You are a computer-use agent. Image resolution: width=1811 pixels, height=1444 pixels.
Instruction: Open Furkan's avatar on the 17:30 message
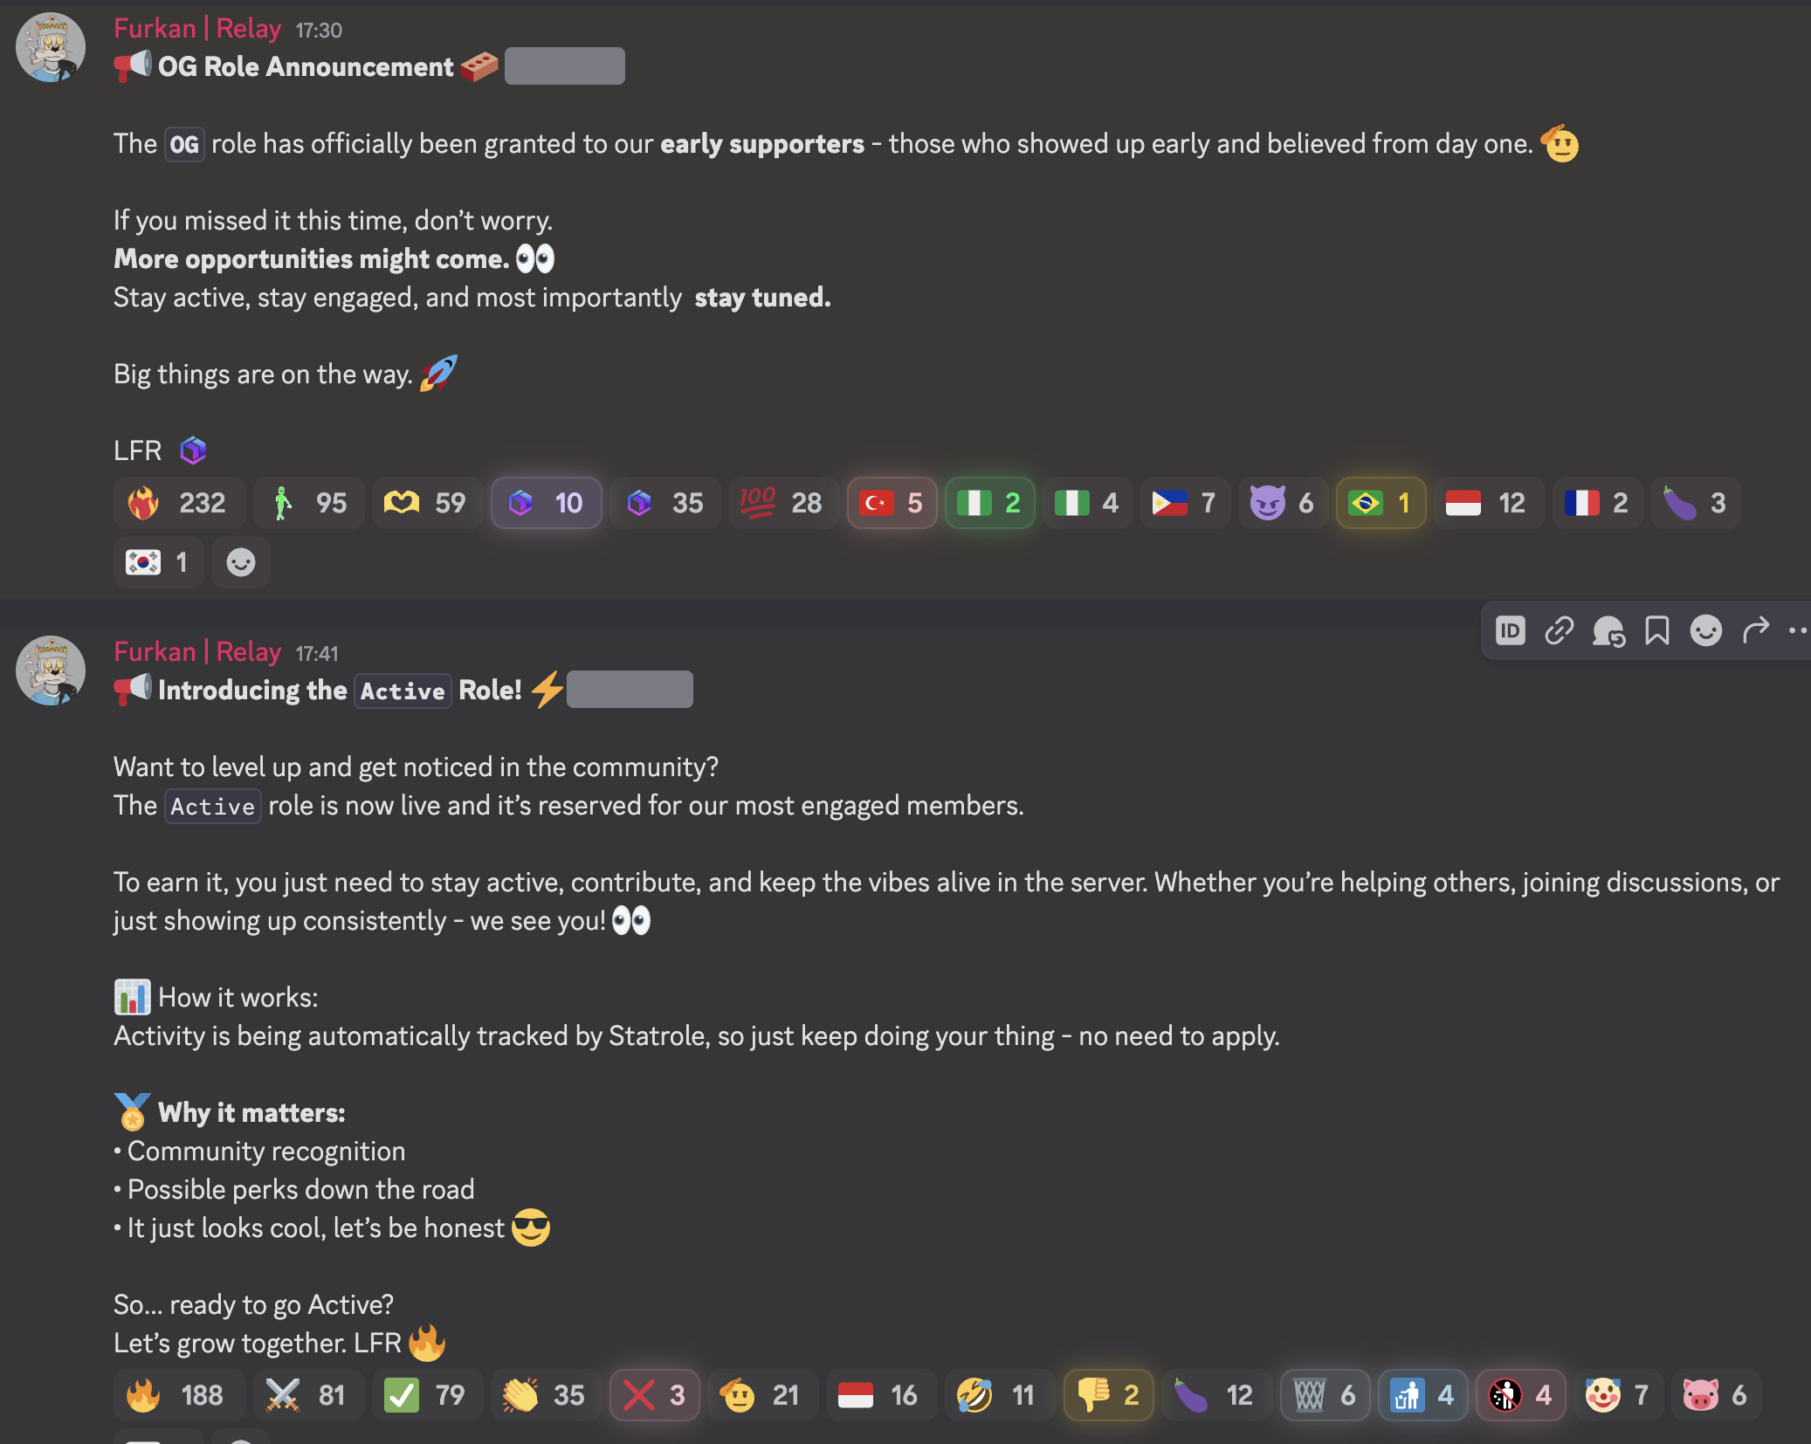tap(51, 47)
